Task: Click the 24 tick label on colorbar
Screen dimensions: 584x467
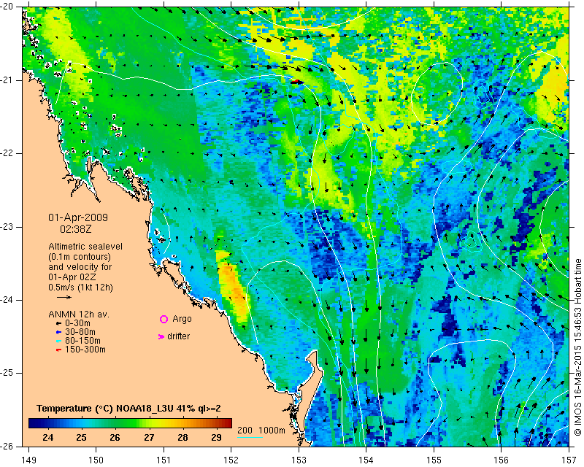Action: (x=47, y=438)
